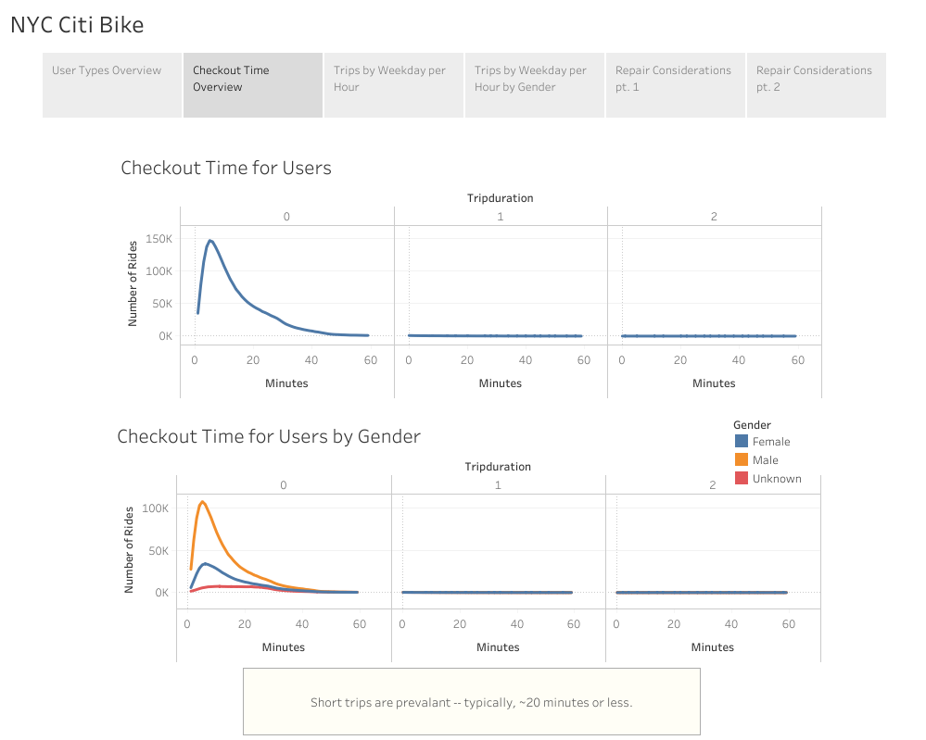Screen dimensions: 926x740
Task: Select the Female legend label
Action: [x=770, y=442]
